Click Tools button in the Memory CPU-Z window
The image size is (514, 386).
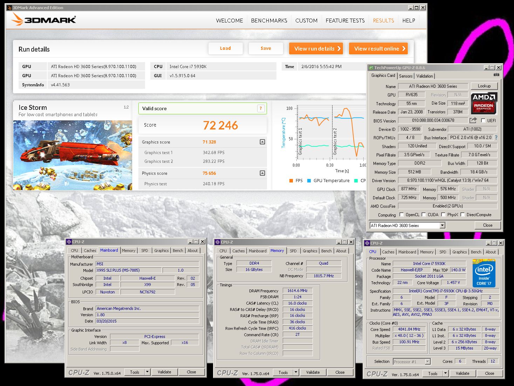point(283,372)
